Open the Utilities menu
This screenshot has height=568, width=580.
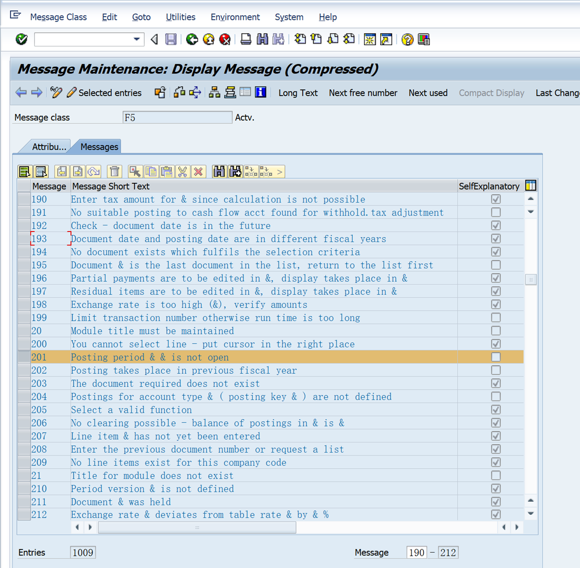coord(181,17)
